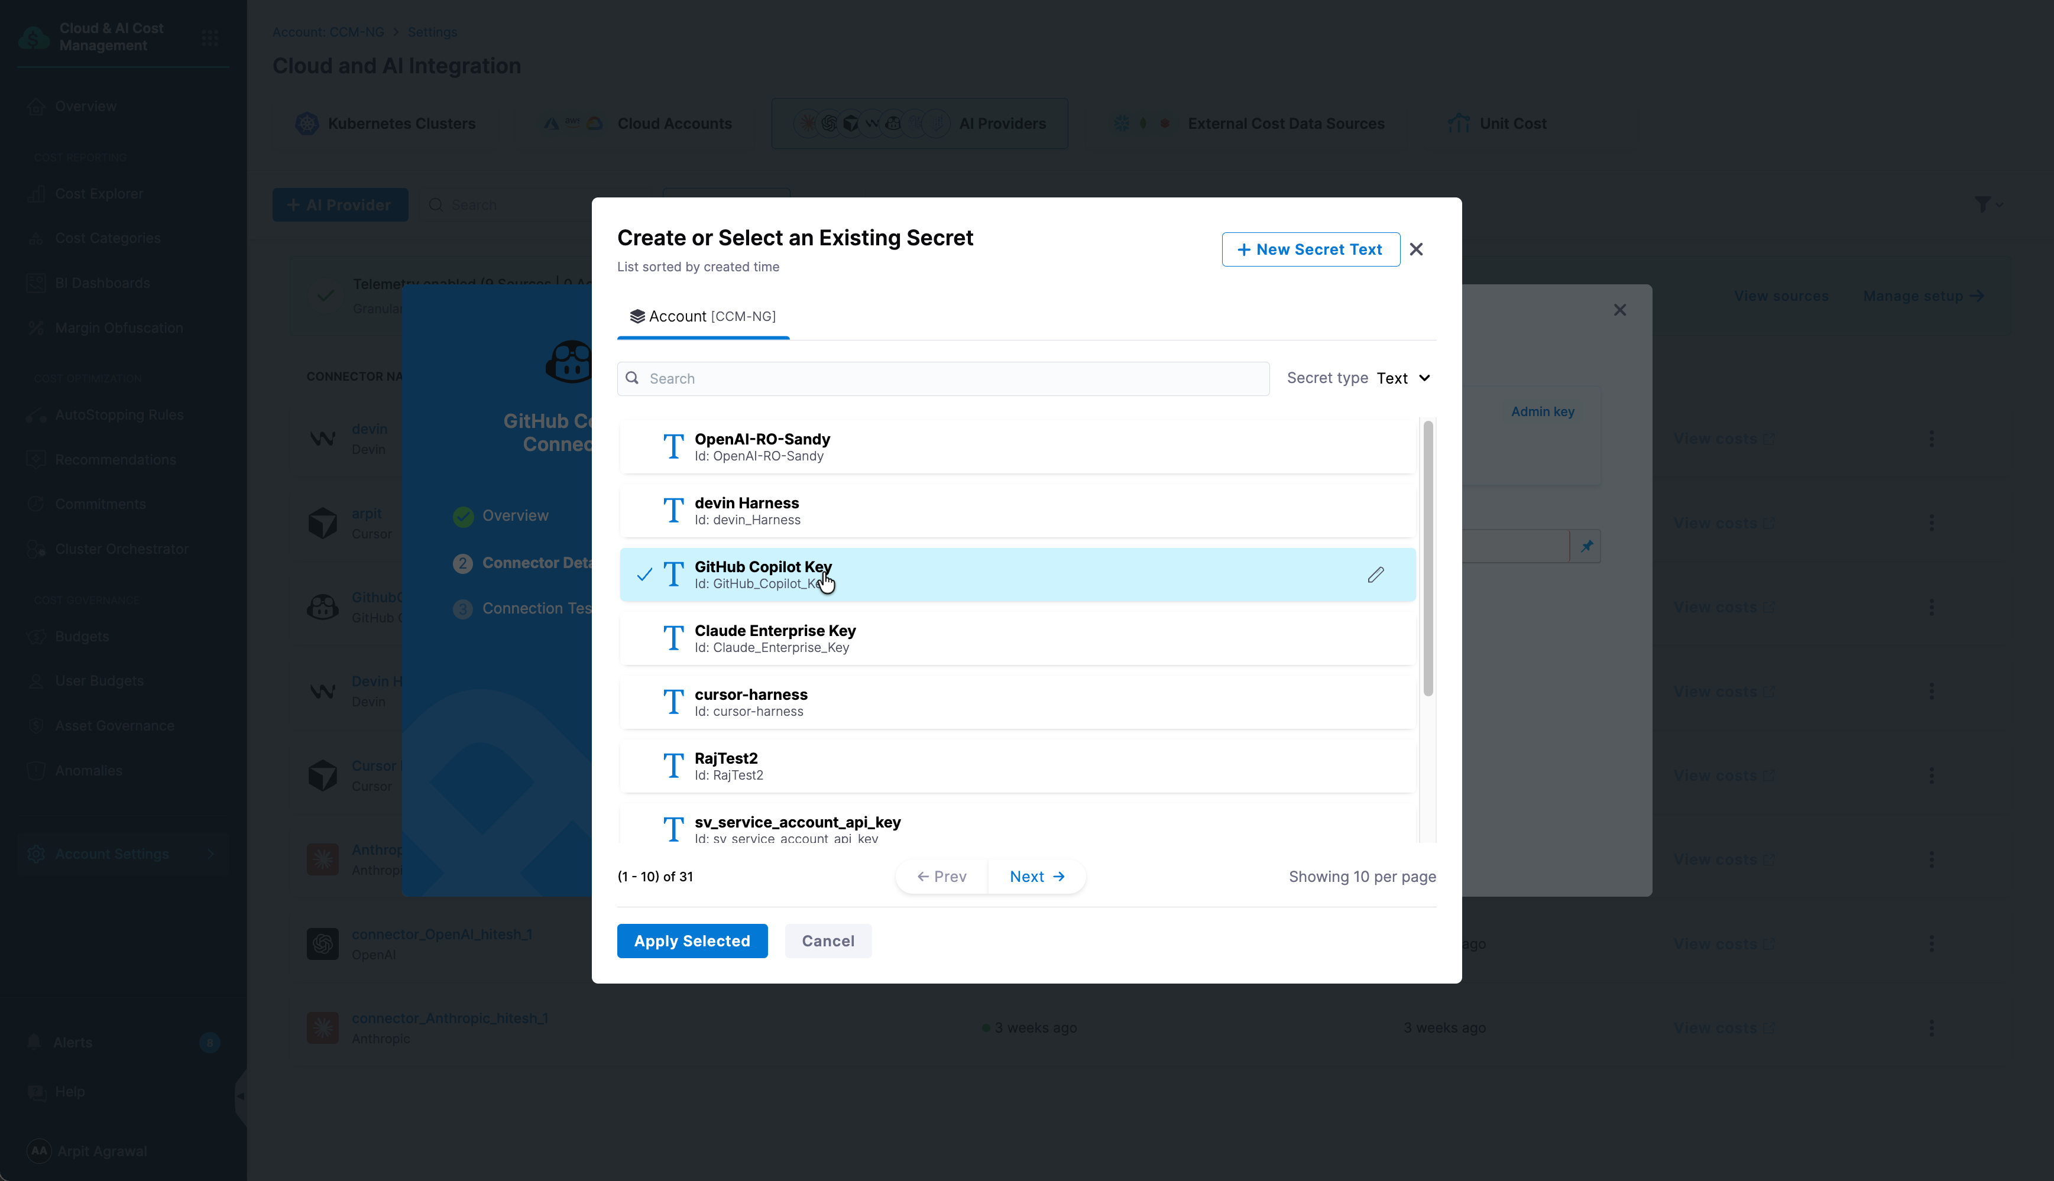The height and width of the screenshot is (1181, 2054).
Task: Select the sv_service_account_api_key secret
Action: pyautogui.click(x=1018, y=823)
